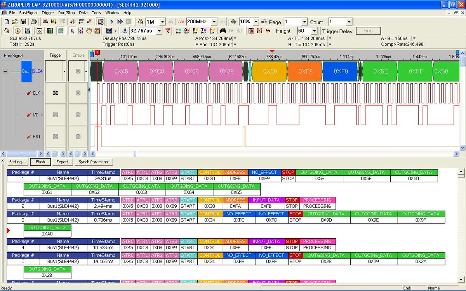Open the Tools menu
Viewport: 466px width, 291px height.
tap(96, 13)
